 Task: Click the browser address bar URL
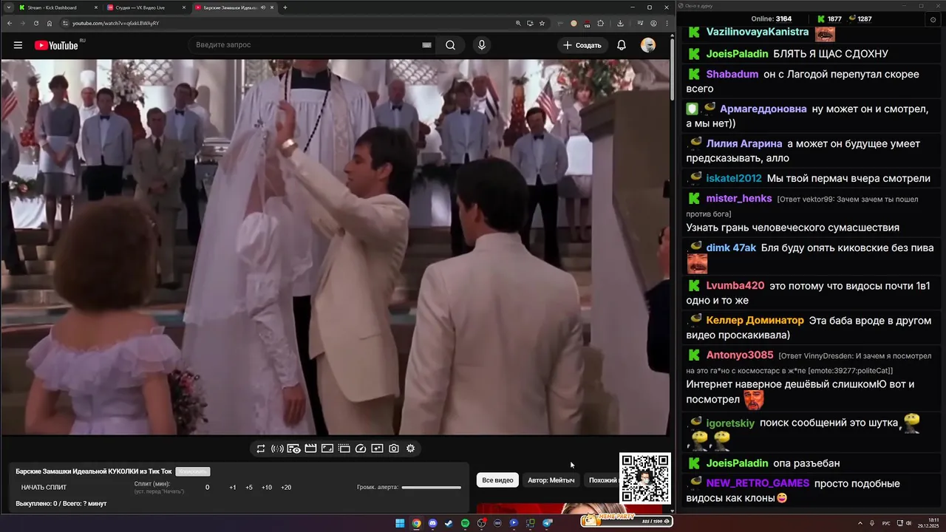tap(115, 23)
